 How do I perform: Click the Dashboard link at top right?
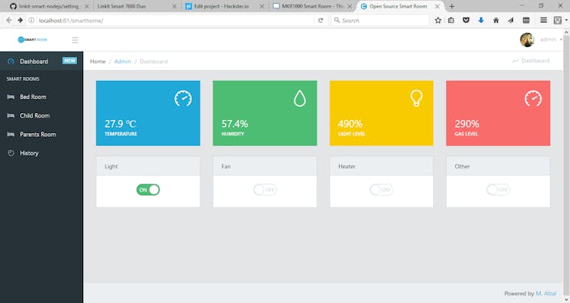535,61
